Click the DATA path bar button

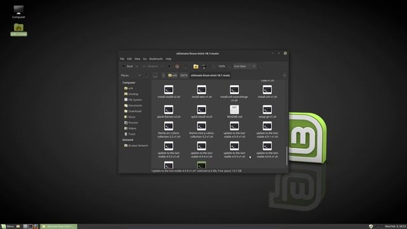click(x=184, y=75)
